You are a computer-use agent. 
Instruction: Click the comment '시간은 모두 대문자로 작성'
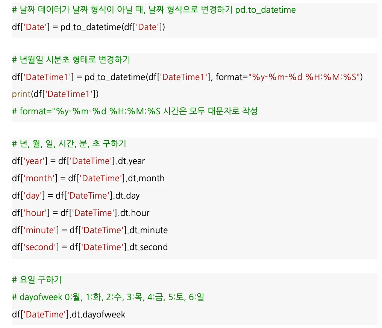pyautogui.click(x=211, y=111)
